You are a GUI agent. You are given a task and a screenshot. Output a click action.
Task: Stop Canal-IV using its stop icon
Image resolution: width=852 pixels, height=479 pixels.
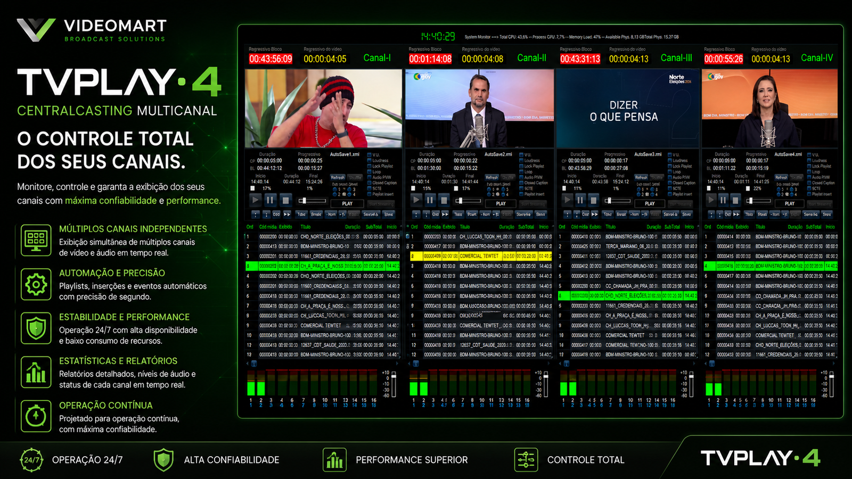735,200
